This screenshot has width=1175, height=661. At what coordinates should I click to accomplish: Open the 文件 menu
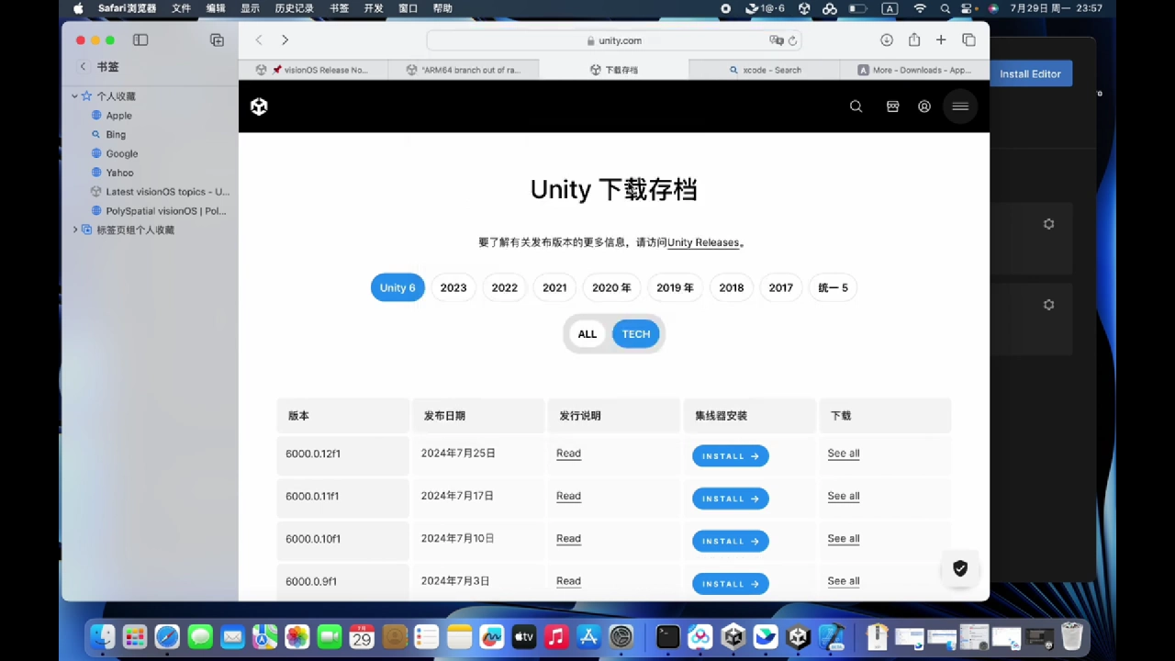(x=181, y=8)
